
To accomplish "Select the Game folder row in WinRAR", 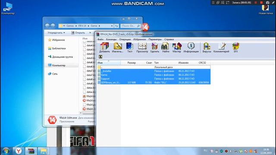I will click(x=154, y=75).
